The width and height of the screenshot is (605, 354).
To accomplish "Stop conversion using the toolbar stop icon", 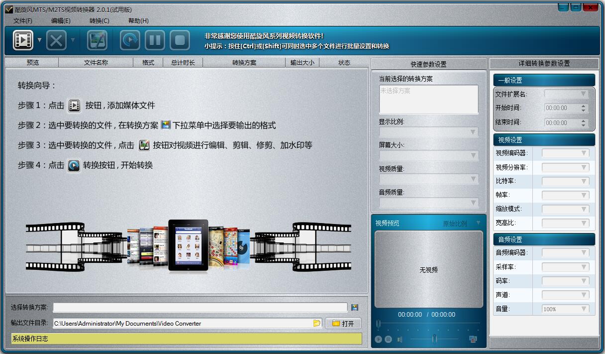I will point(180,40).
